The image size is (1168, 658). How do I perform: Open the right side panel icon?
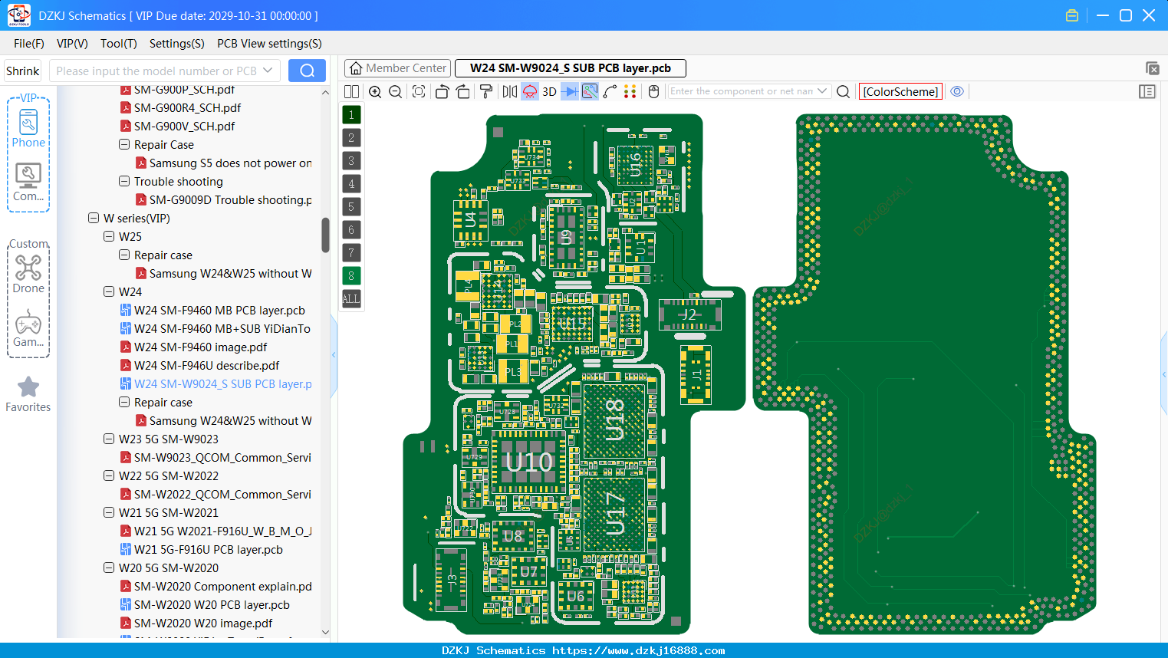point(1147,91)
